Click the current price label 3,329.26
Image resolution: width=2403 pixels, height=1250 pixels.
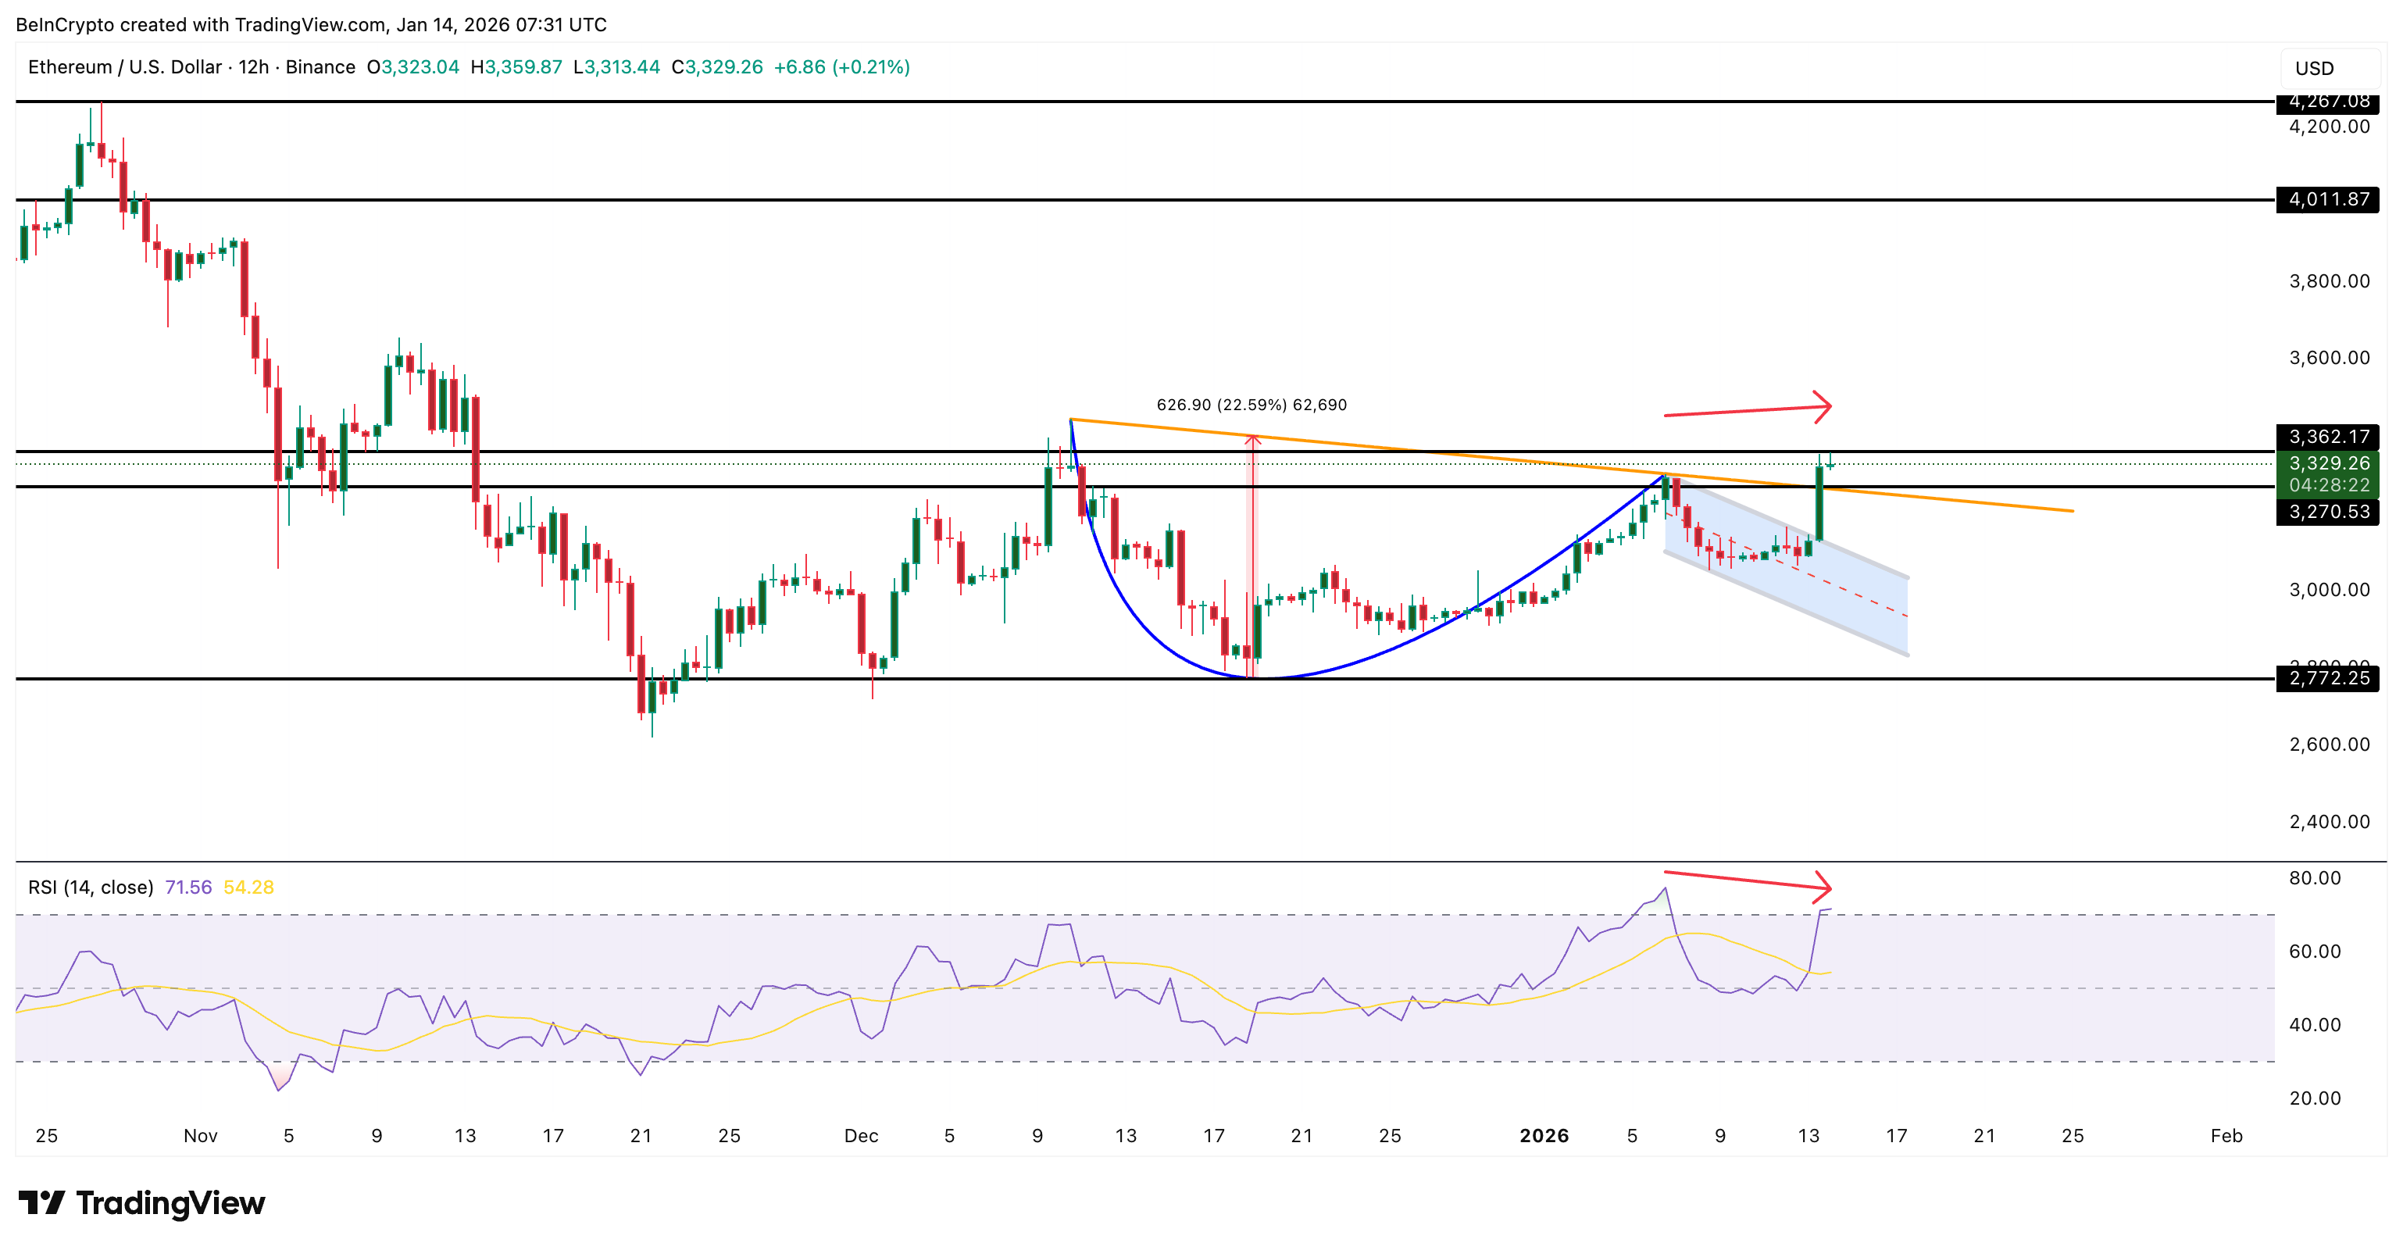click(x=2330, y=462)
